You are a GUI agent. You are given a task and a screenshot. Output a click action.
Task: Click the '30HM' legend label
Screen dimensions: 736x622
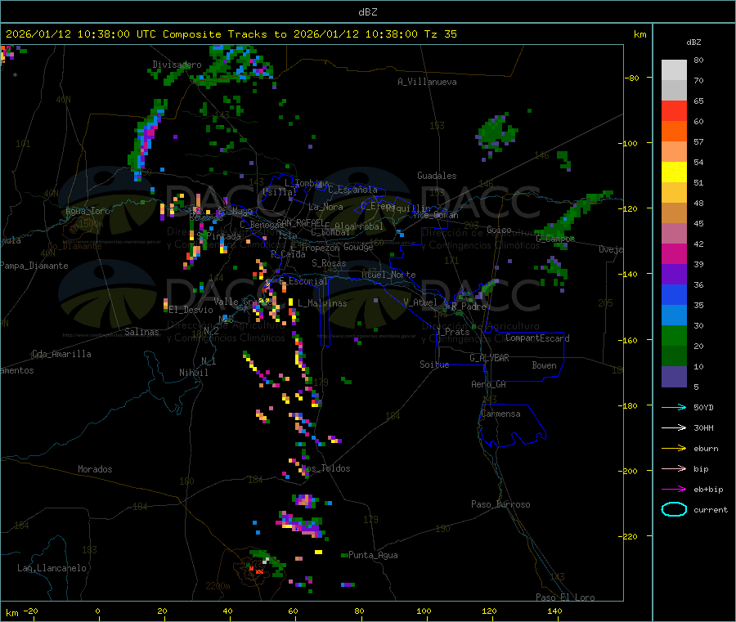click(703, 427)
